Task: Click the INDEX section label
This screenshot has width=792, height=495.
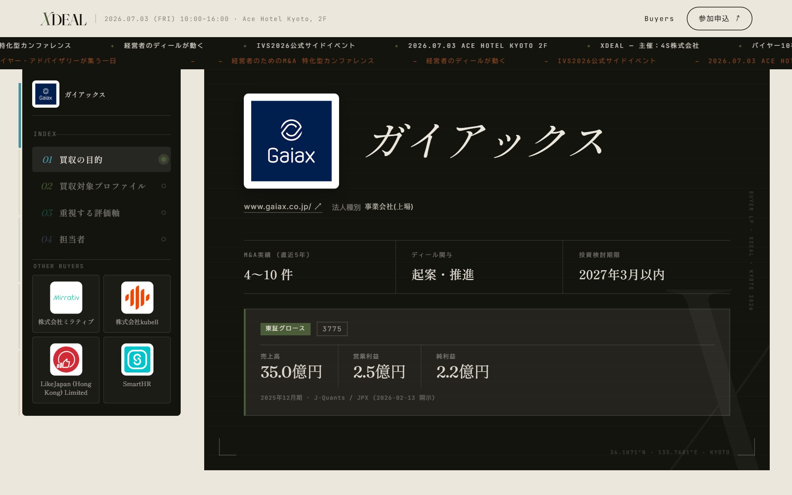Action: [45, 134]
